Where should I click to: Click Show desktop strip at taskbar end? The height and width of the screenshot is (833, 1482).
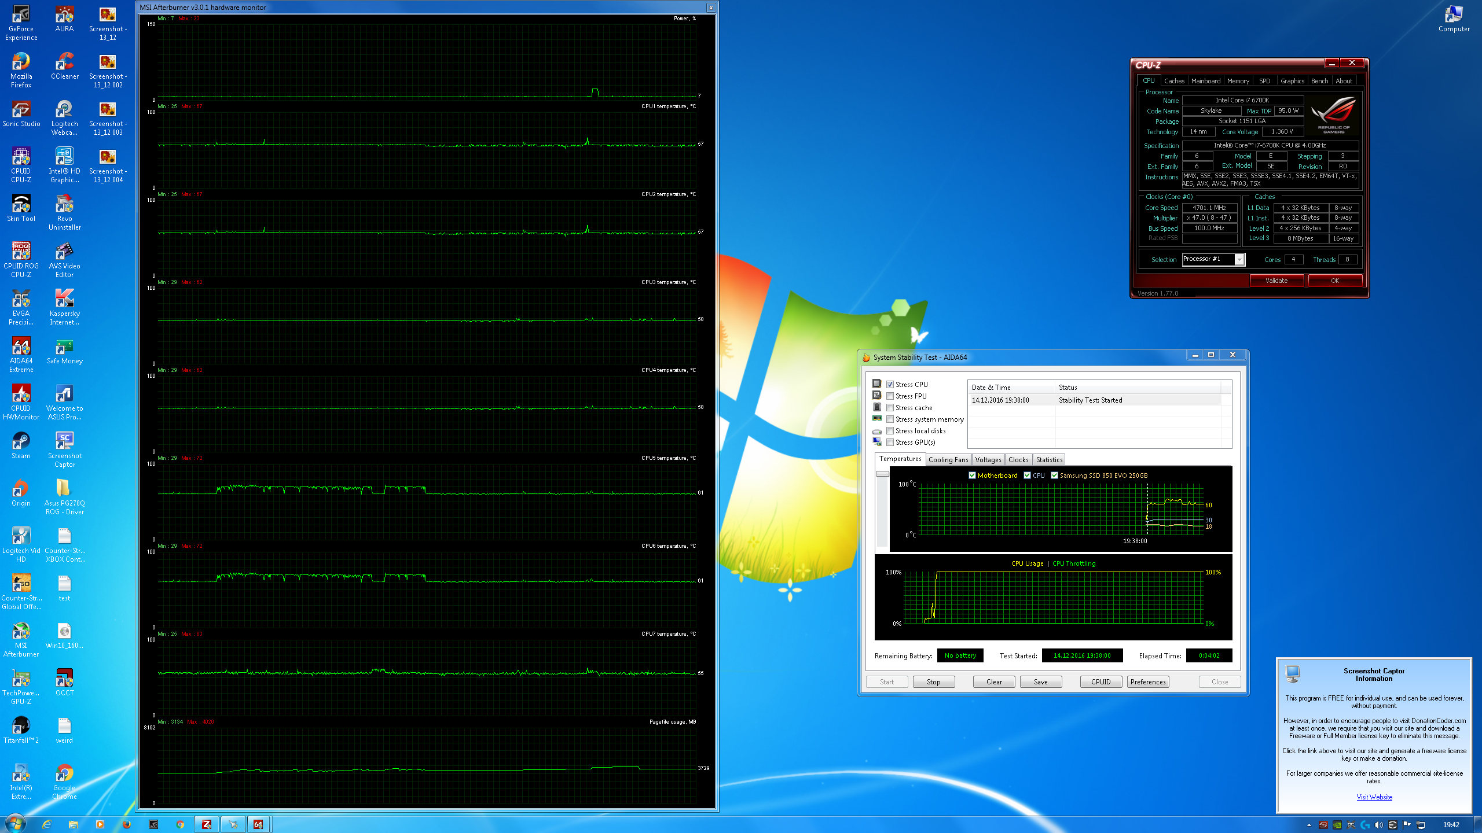coord(1478,824)
